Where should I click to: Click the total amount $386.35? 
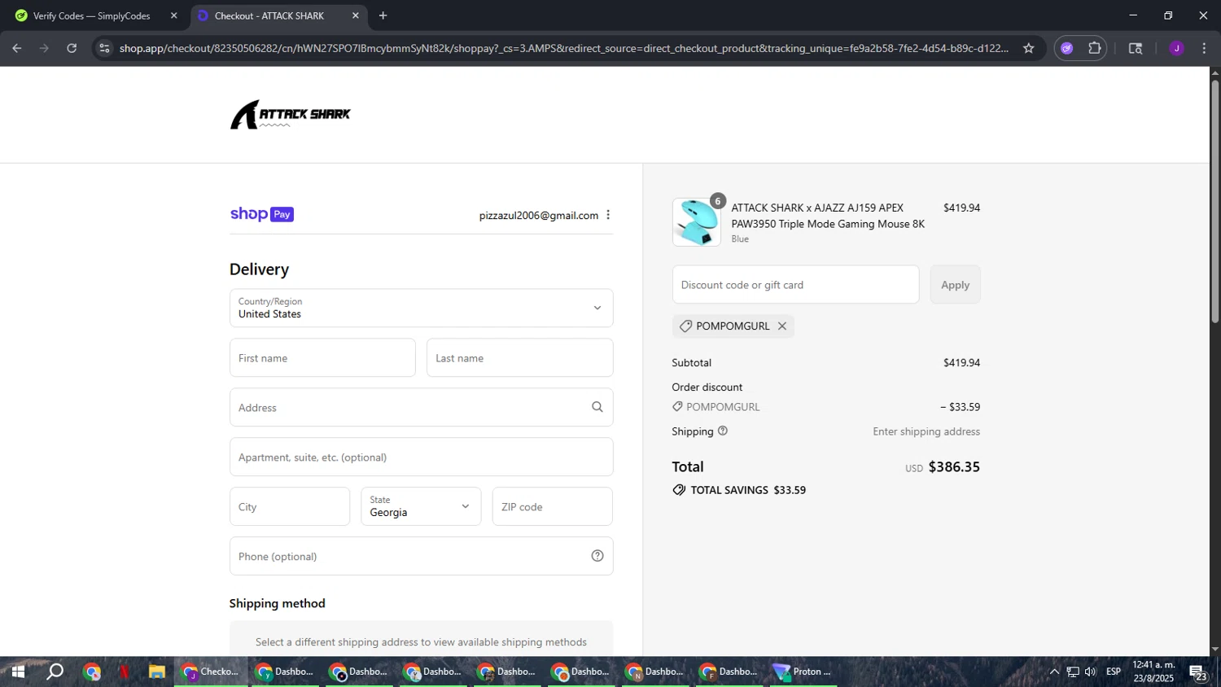point(954,466)
